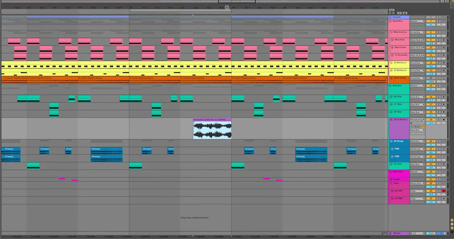Click Master pan value field
Image resolution: width=454 pixels, height=239 pixels.
(441, 233)
